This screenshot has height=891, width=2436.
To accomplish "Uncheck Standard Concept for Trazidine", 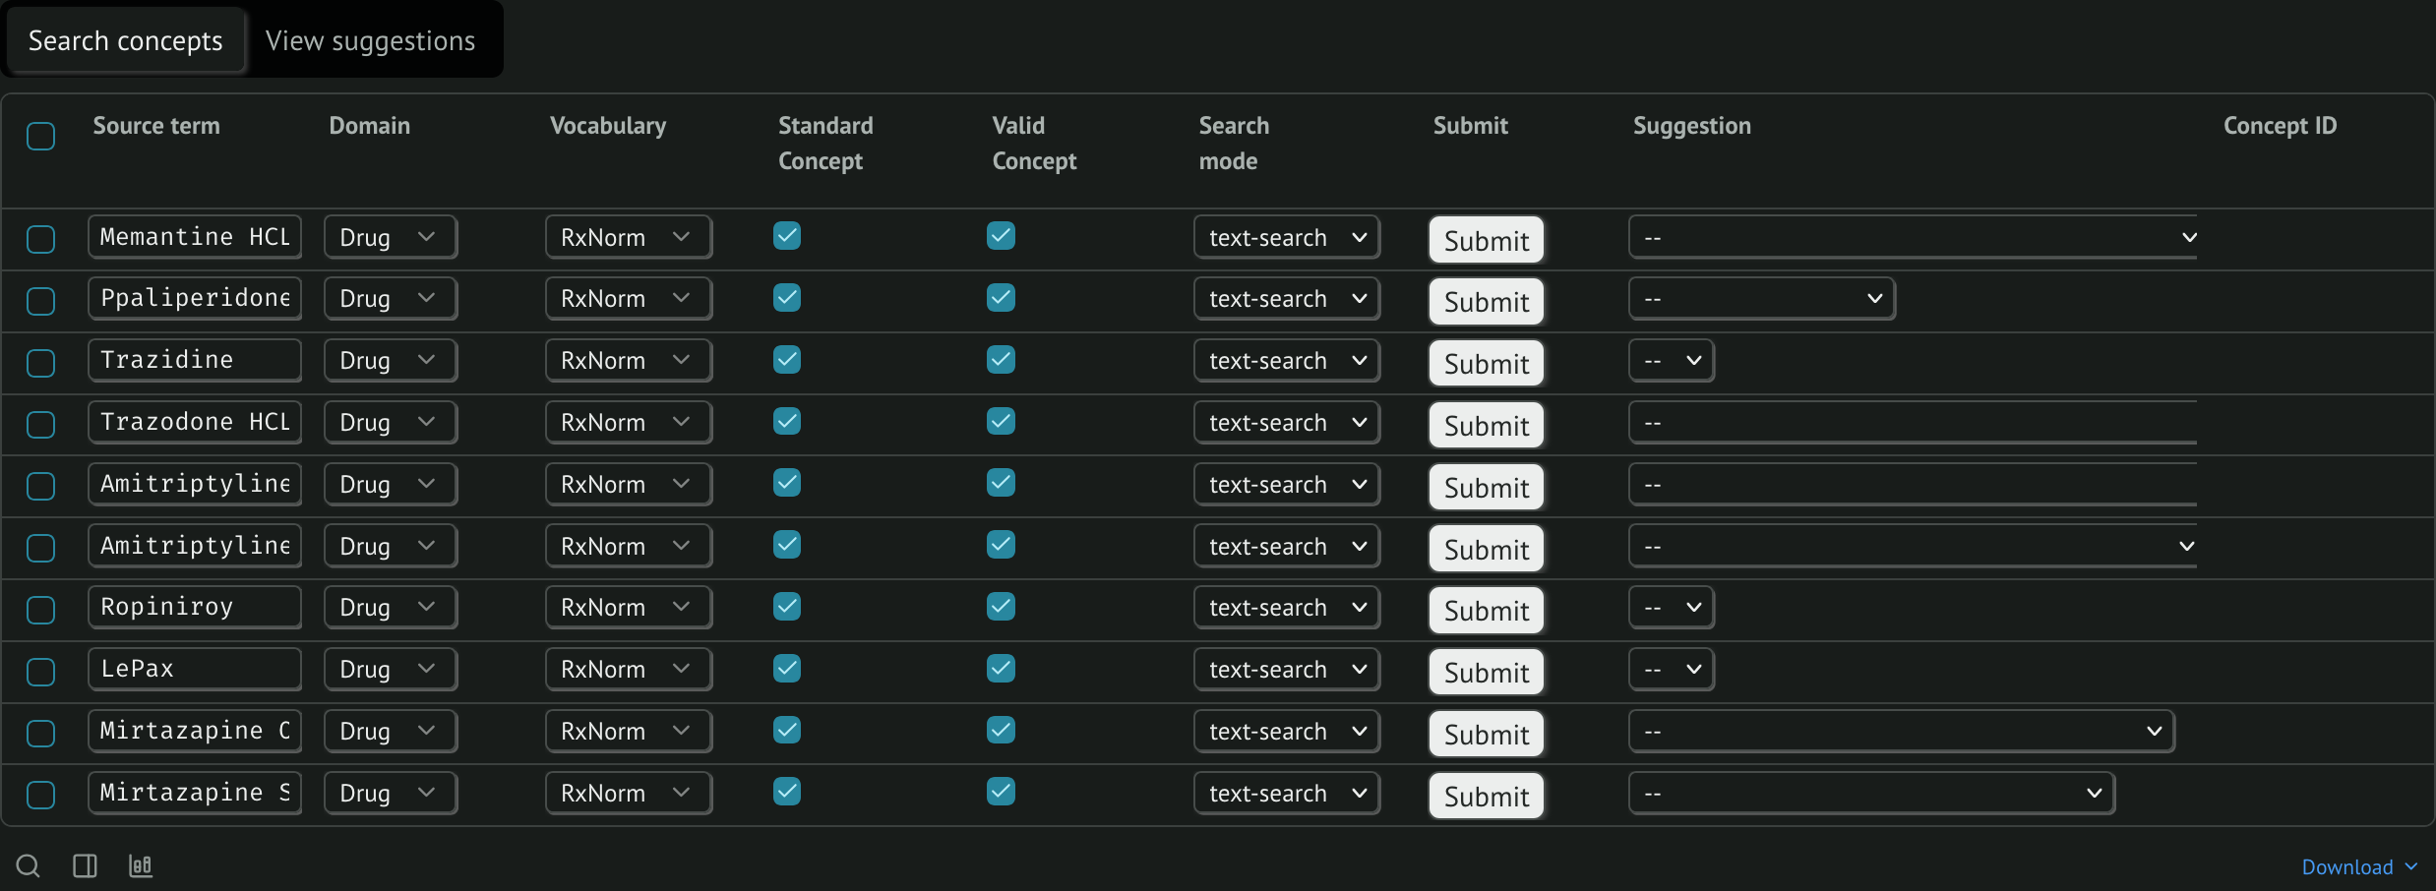I will click(x=786, y=360).
